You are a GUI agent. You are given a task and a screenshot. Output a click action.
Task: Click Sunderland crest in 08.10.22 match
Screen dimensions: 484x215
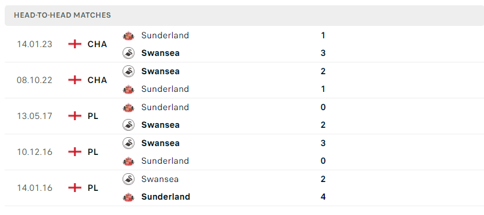(x=129, y=89)
